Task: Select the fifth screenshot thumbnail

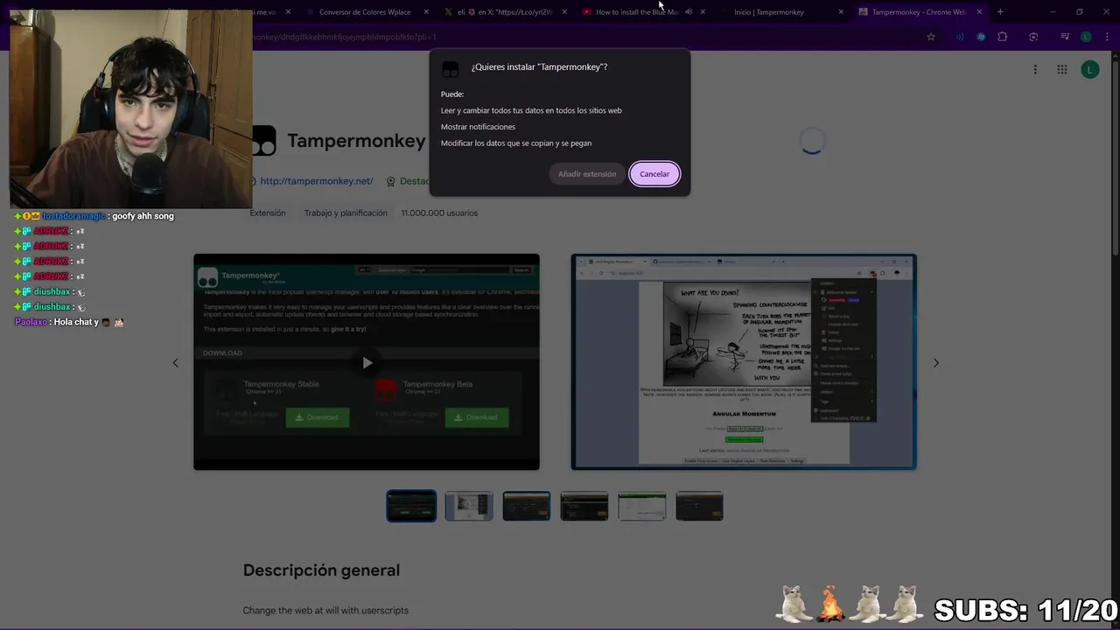Action: tap(642, 506)
